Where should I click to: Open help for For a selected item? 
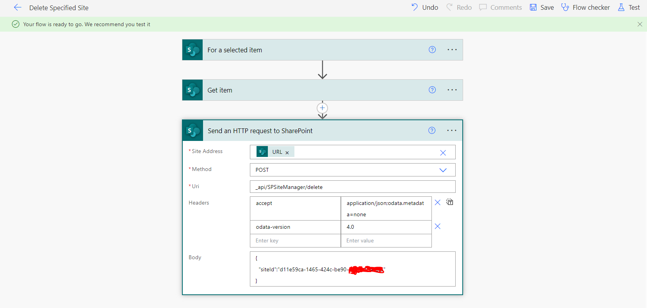(432, 50)
